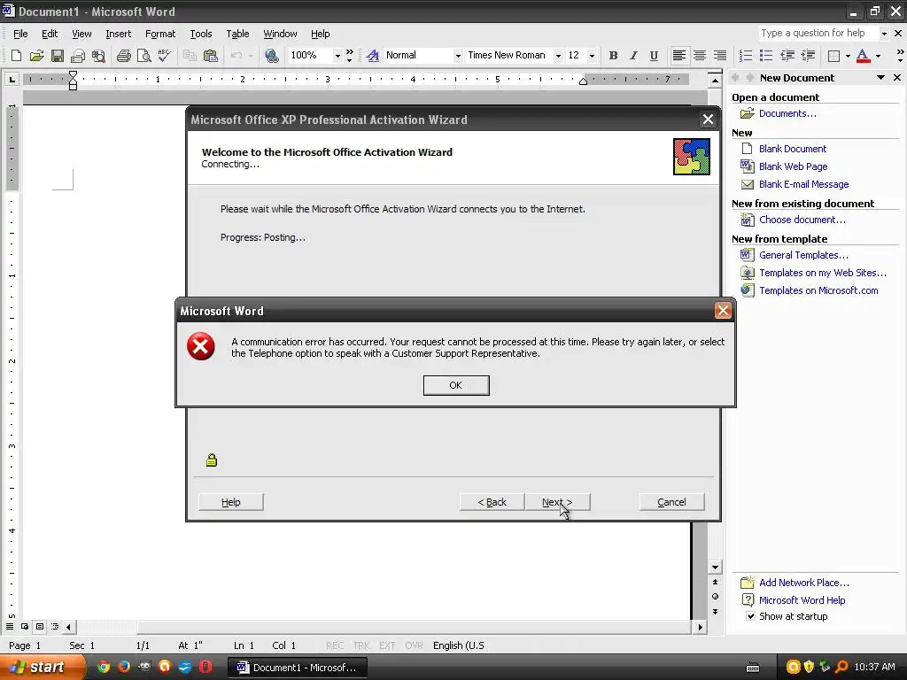Click the Outside Border icon
The width and height of the screenshot is (907, 680).
(833, 56)
